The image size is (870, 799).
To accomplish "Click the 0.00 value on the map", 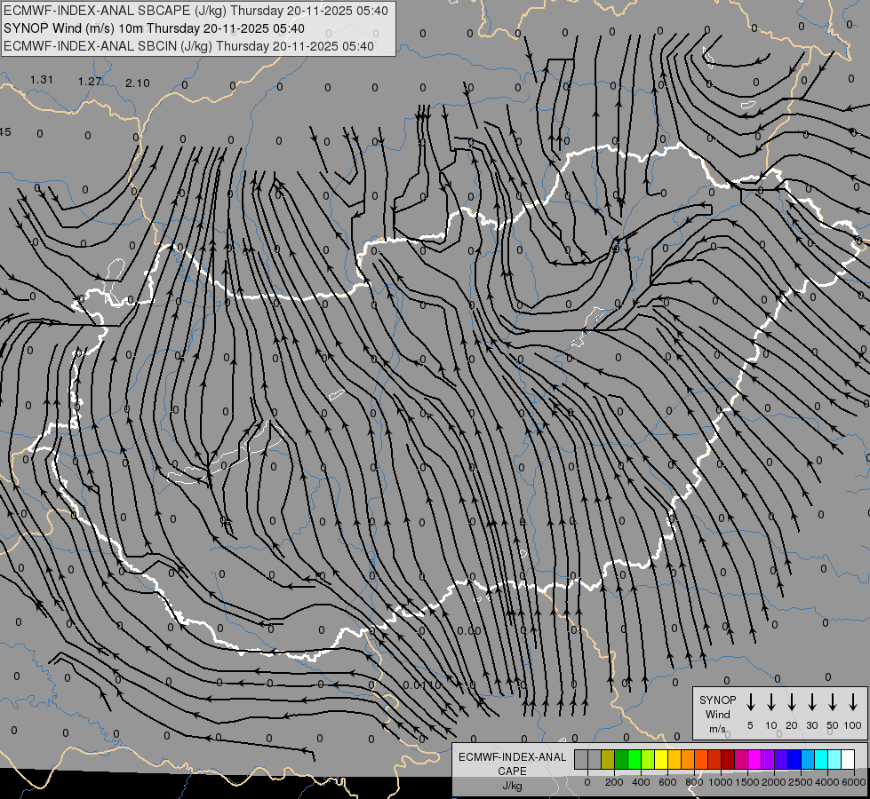I will pos(469,630).
